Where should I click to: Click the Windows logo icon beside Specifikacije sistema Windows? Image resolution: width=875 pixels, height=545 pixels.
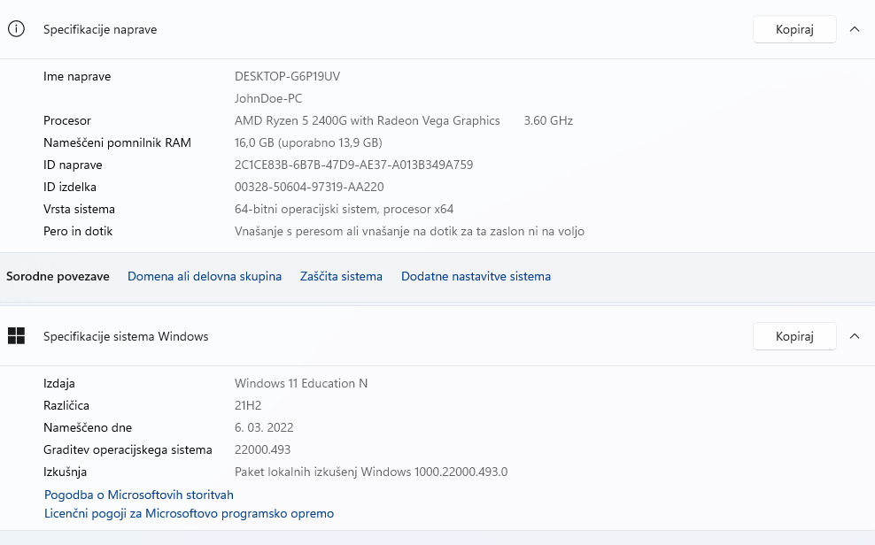click(x=16, y=336)
